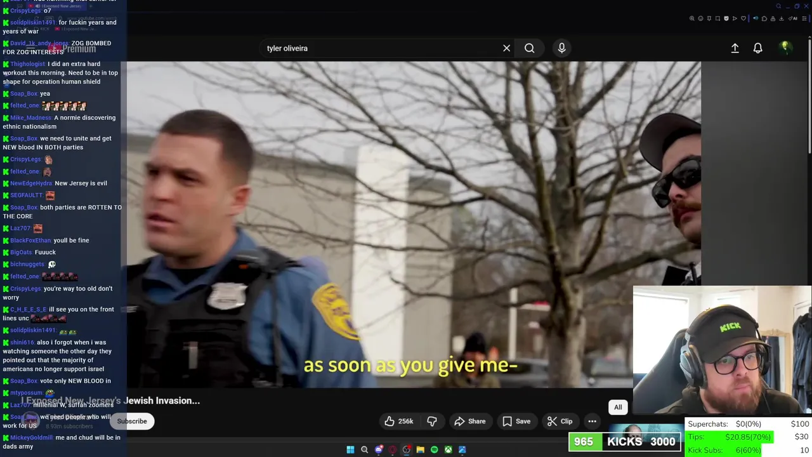The height and width of the screenshot is (457, 812).
Task: Open Spotify from the taskbar
Action: [x=435, y=449]
